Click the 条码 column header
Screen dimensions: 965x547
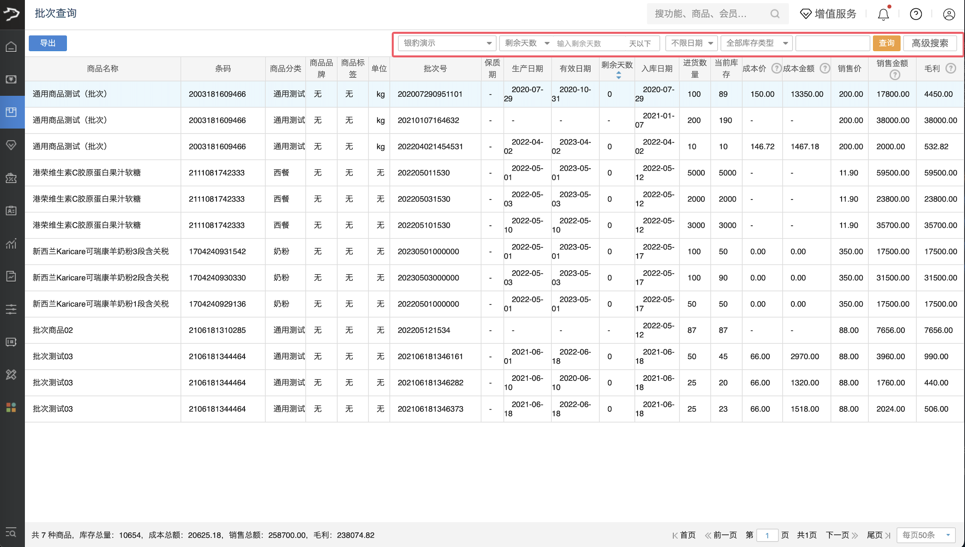pyautogui.click(x=223, y=68)
